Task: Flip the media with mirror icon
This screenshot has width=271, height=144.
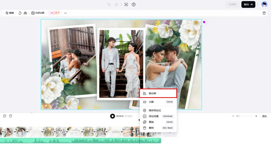Action: (x=25, y=13)
